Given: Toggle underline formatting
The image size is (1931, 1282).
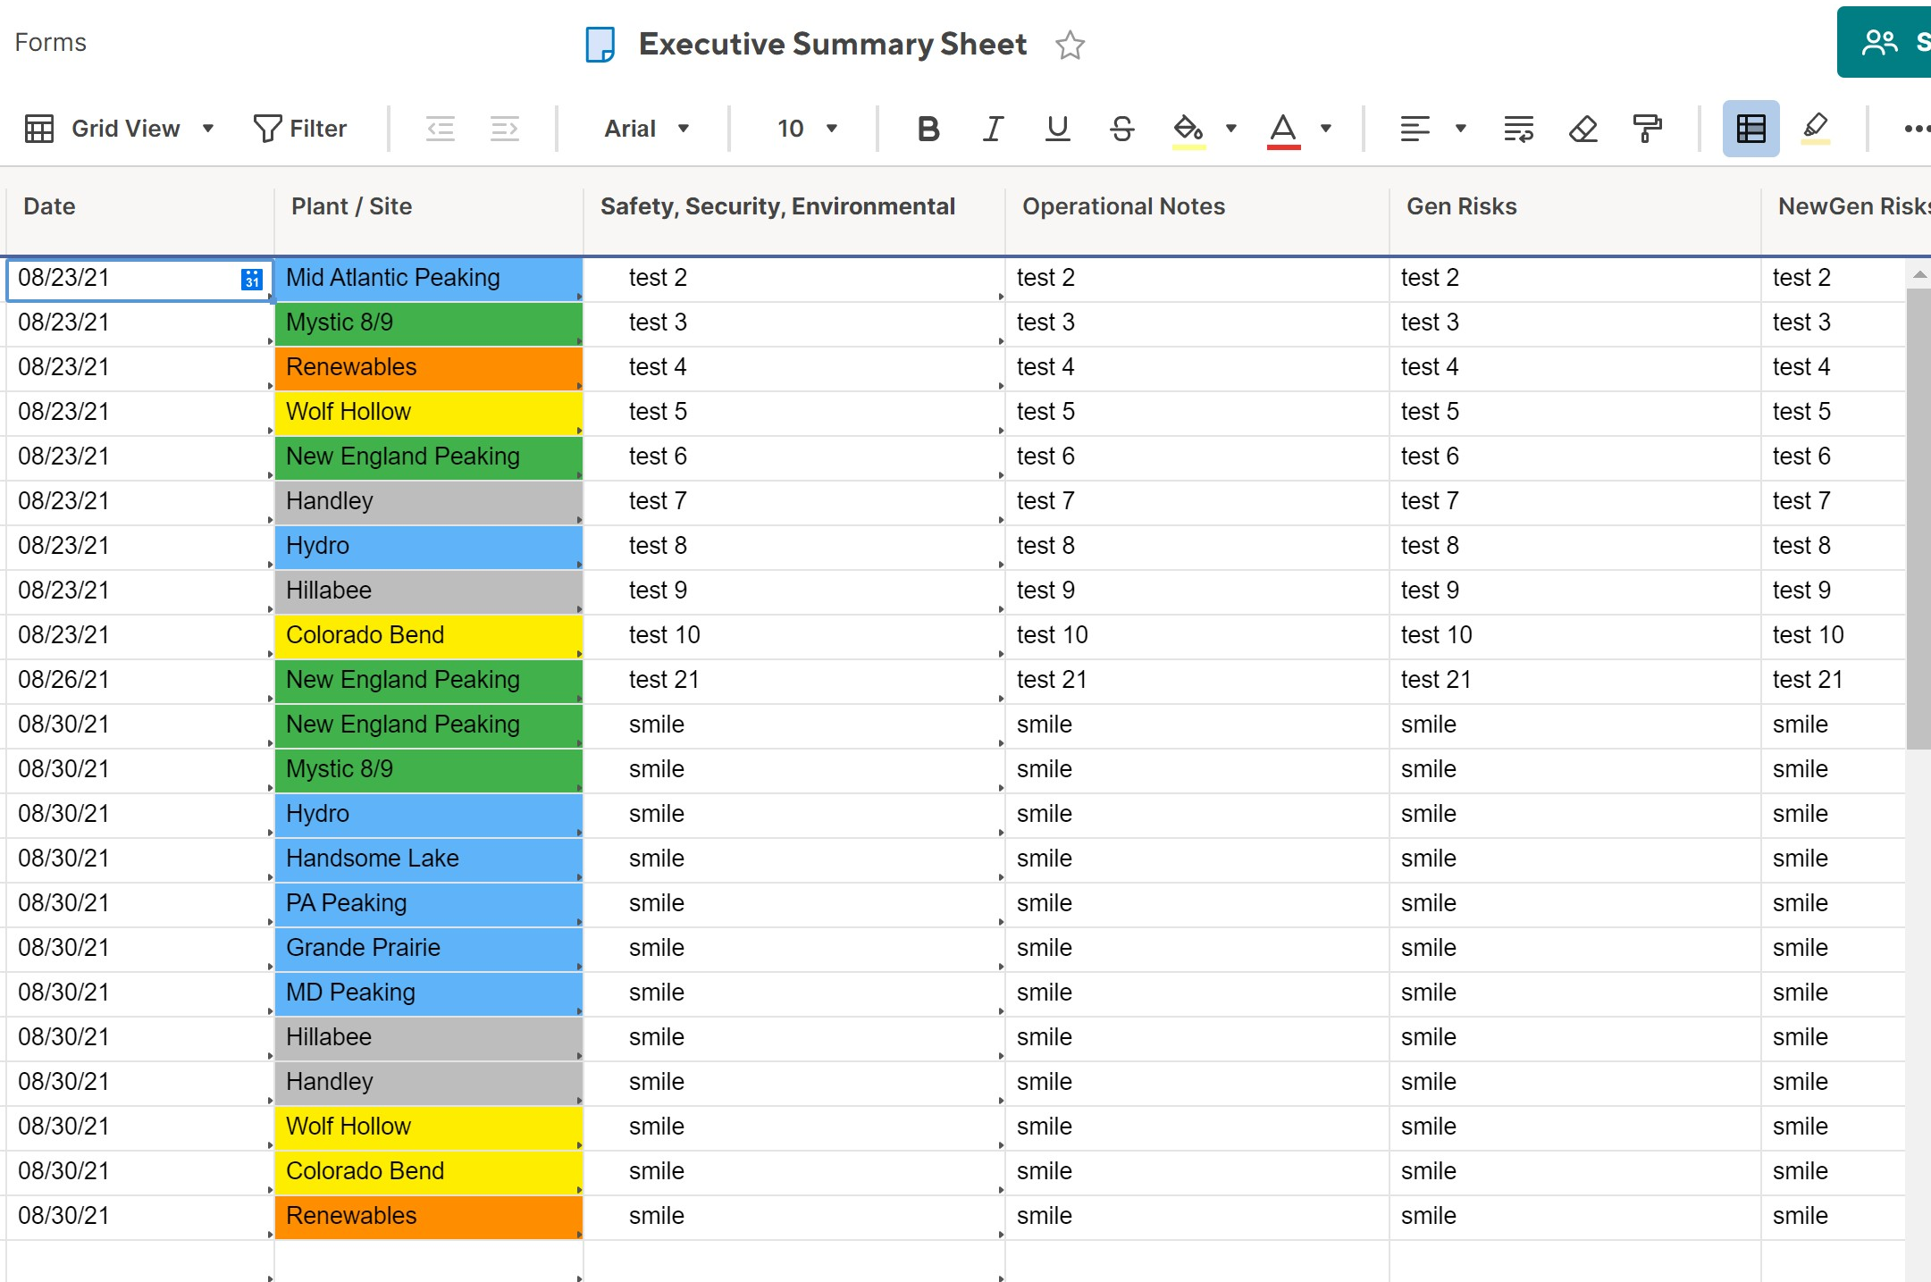Looking at the screenshot, I should tap(1057, 129).
